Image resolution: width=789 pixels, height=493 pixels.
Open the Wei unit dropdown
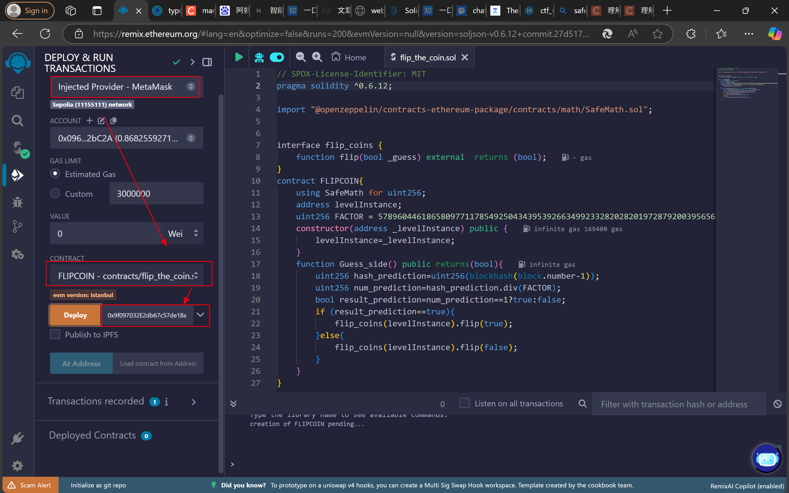pos(182,233)
